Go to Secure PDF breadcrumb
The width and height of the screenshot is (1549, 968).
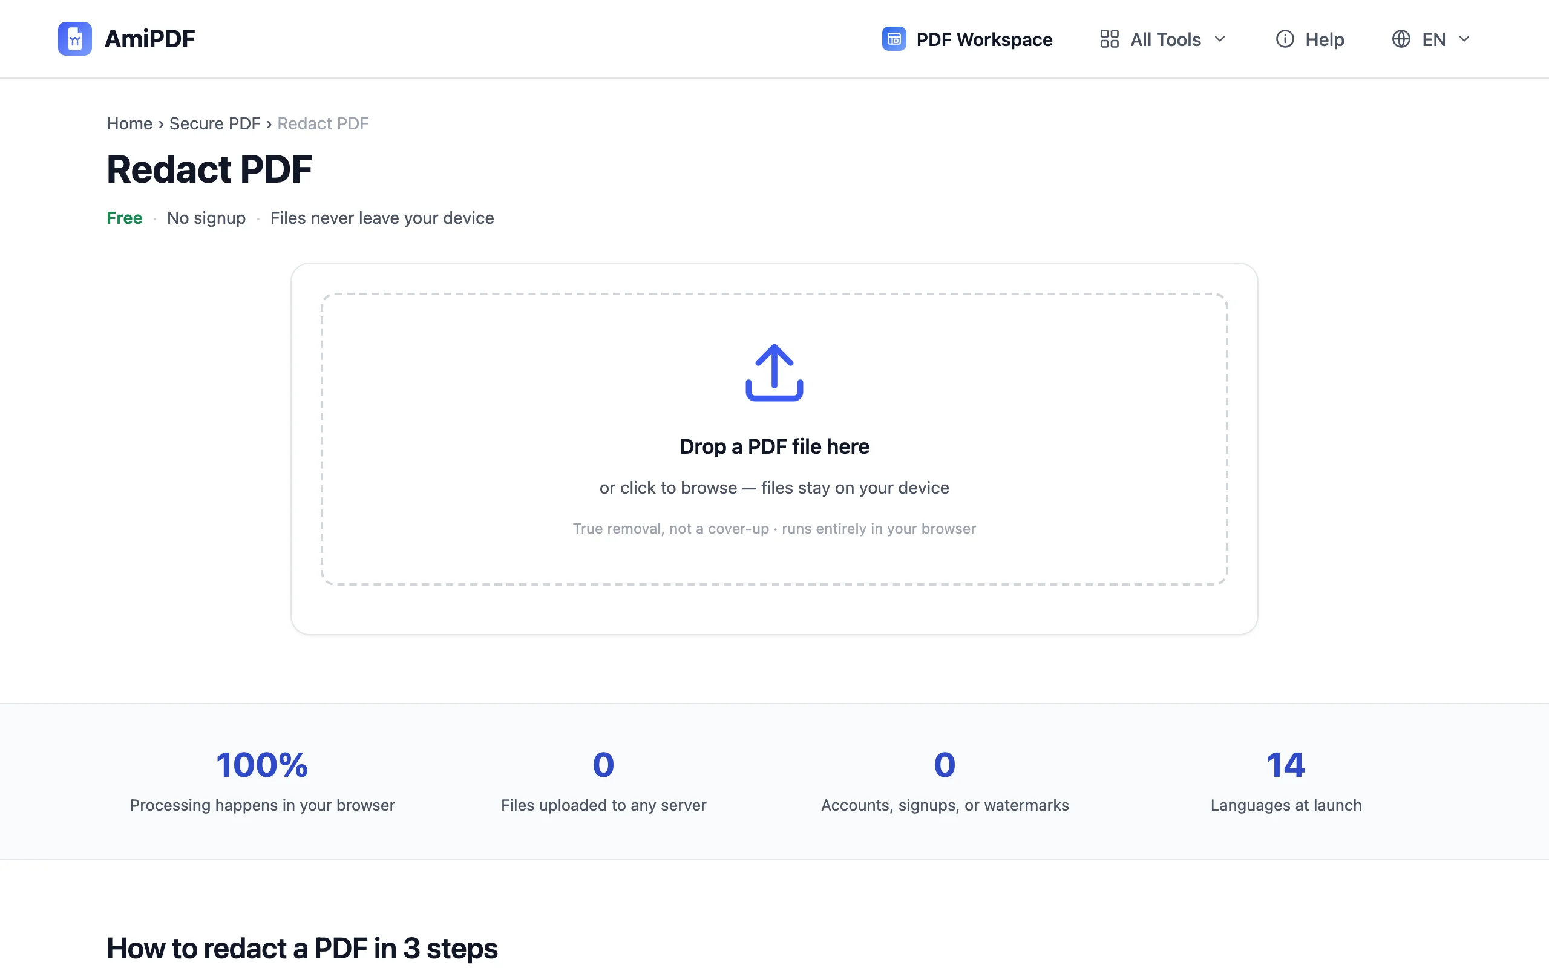point(214,123)
